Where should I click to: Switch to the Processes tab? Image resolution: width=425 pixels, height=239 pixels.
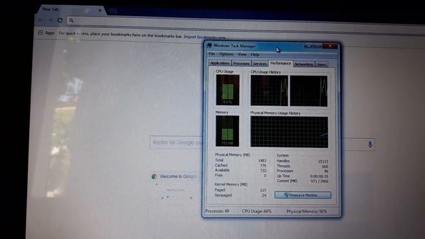(x=241, y=64)
